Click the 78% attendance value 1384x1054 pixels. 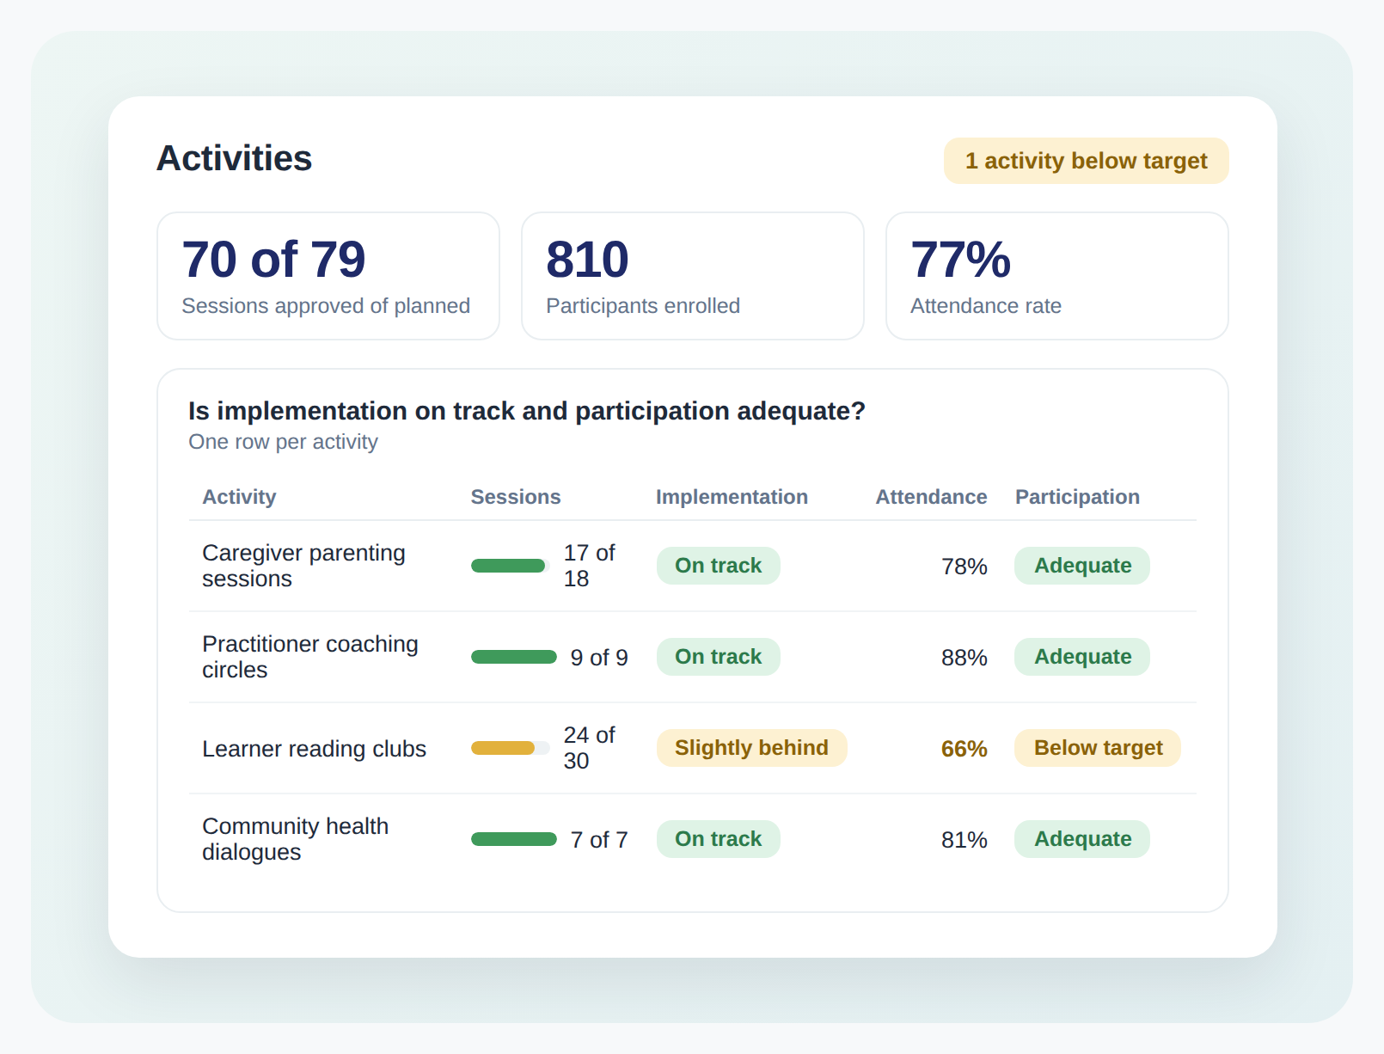[x=965, y=567]
